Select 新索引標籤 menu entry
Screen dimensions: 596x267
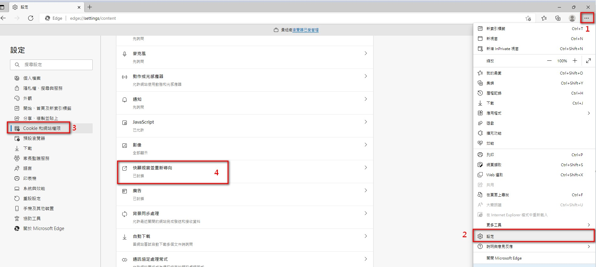[x=534, y=28]
